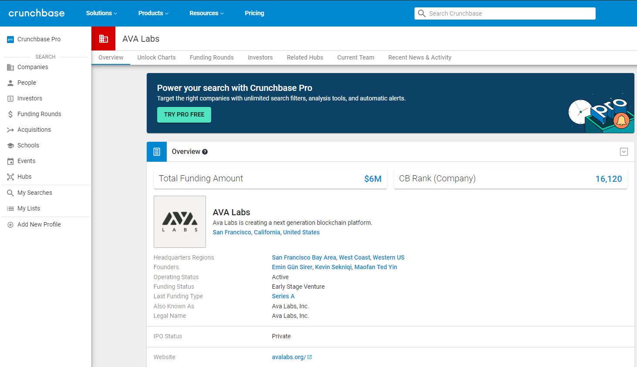Click the Private IPO status text
The image size is (637, 367).
tap(281, 336)
